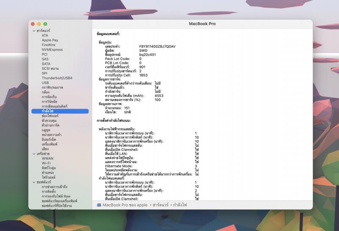Collapse the ซอฟต์แวร์ section chevron

pos(34,182)
